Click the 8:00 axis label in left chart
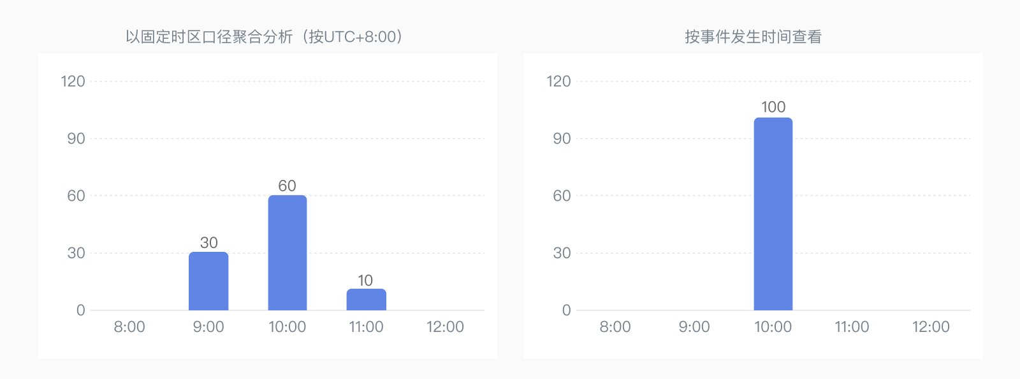 point(129,327)
